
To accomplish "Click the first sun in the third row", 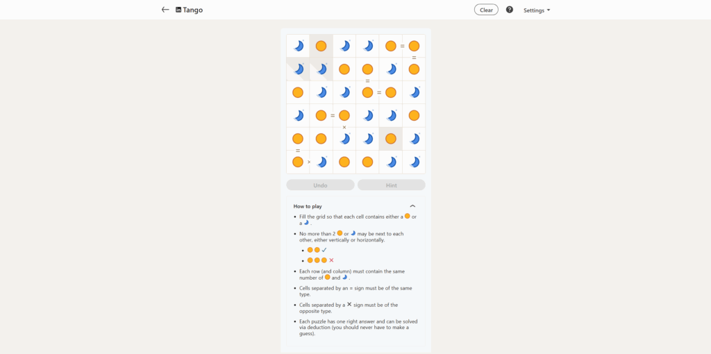I will (298, 92).
